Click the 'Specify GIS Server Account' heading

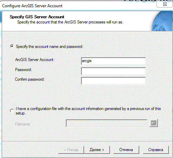(x=37, y=17)
